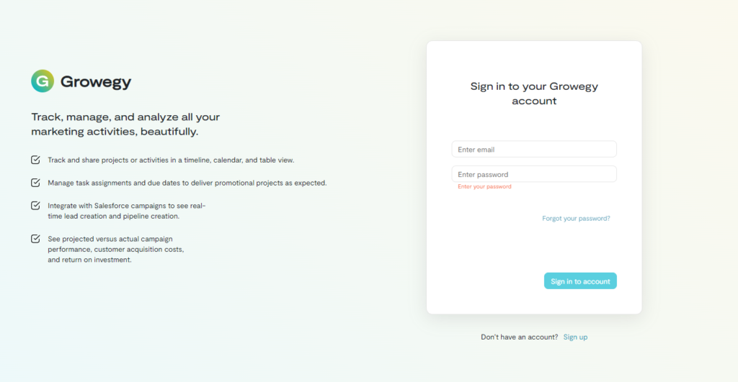Click the 'Don't have an account?' text
Image resolution: width=738 pixels, height=382 pixels.
(x=519, y=337)
